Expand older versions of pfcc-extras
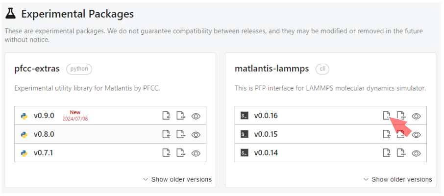 click(177, 179)
